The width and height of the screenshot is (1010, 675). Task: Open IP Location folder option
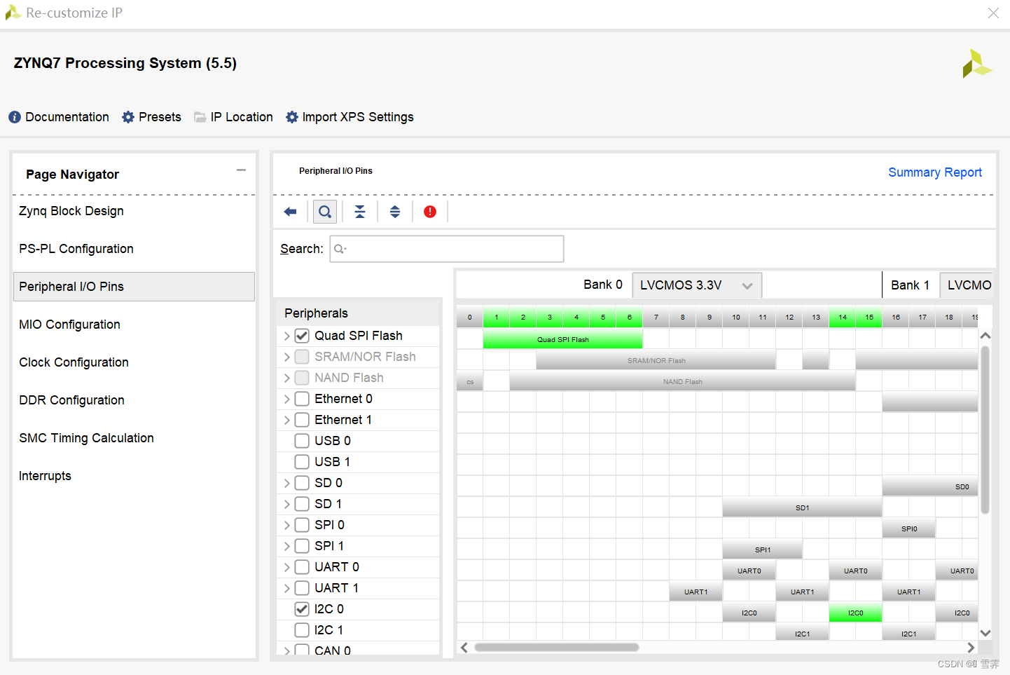click(200, 117)
